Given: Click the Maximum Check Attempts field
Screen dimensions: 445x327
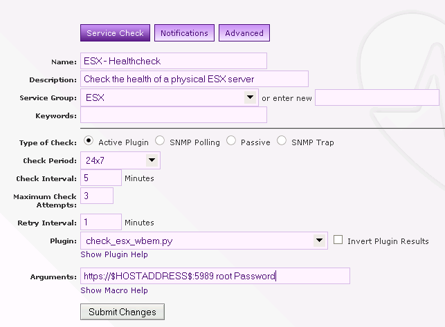Looking at the screenshot, I should click(97, 196).
